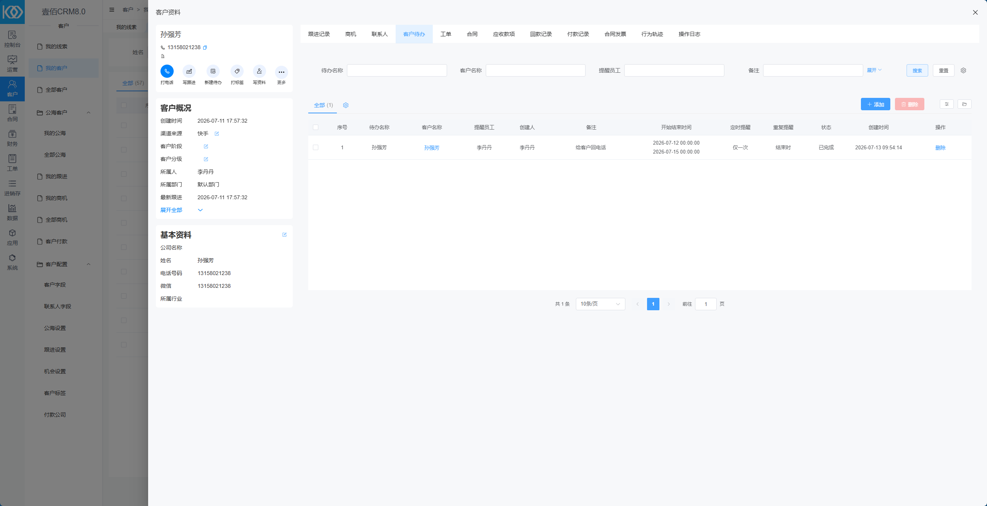Switch to 合同发票 tab

tap(615, 34)
